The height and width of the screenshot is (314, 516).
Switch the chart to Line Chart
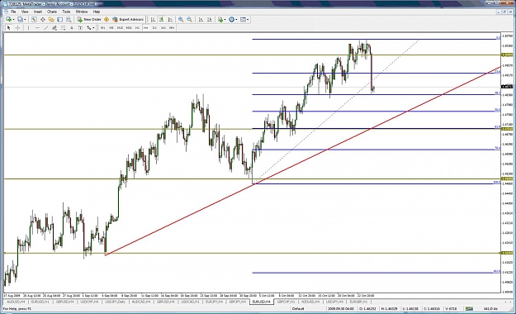point(170,20)
